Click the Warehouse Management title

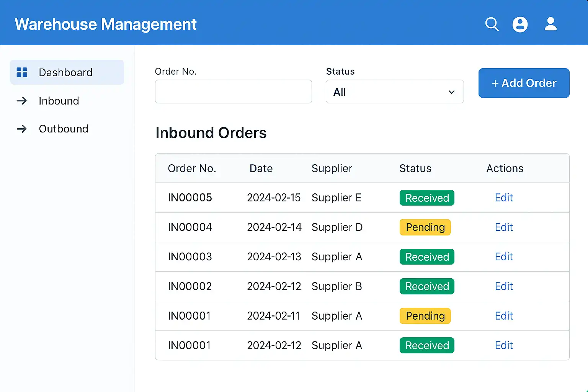(106, 24)
